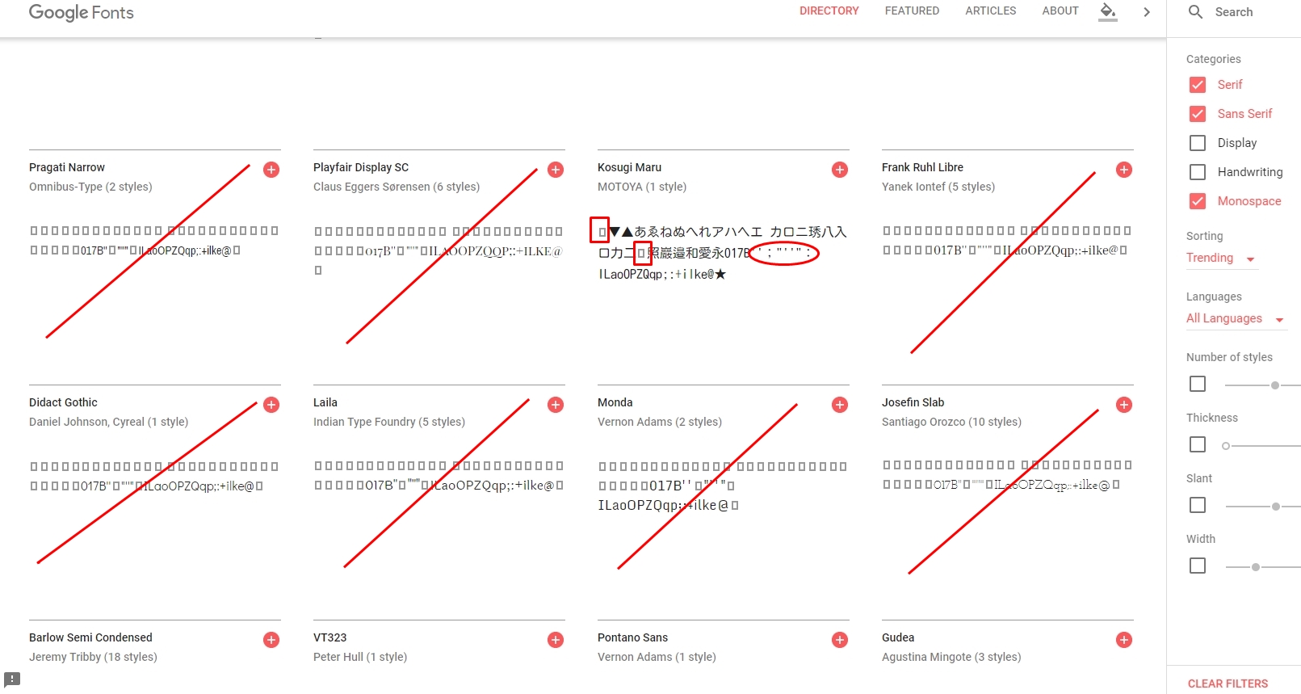Viewport: 1301px width, 694px height.
Task: Add Frank Ruhl Libre font to selection
Action: 1124,170
